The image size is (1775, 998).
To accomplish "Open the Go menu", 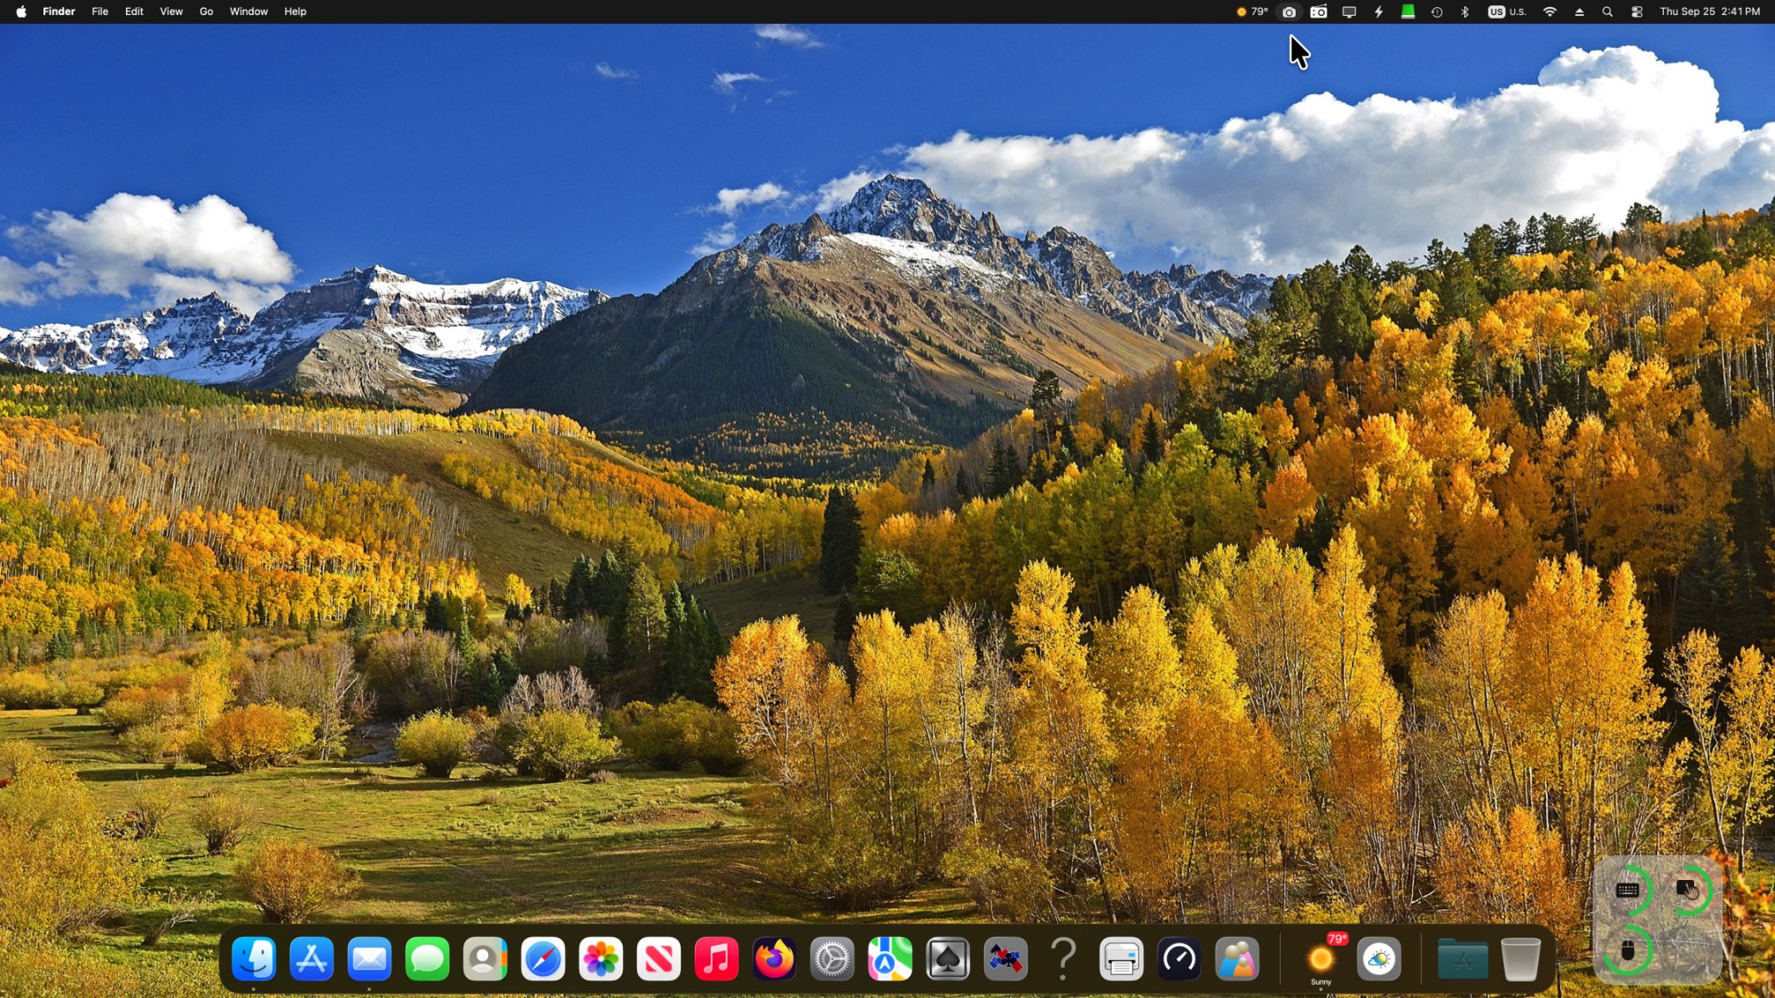I will tap(206, 12).
